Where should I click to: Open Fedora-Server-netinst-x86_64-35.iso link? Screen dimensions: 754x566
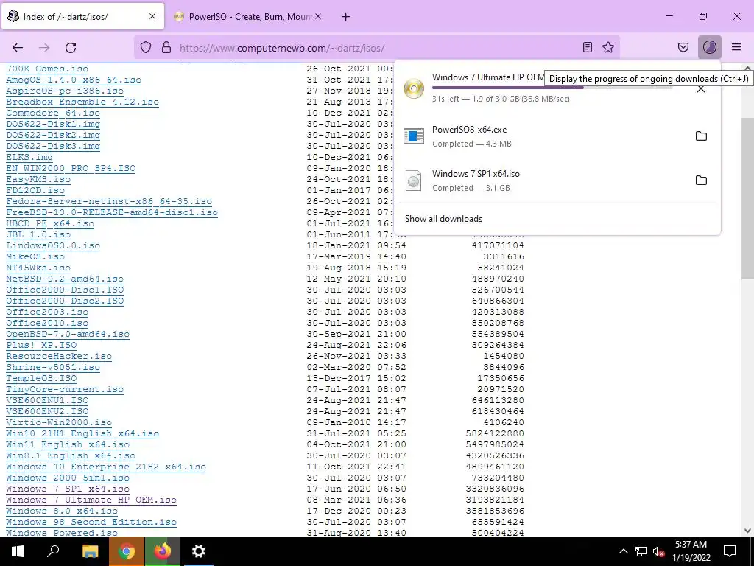pyautogui.click(x=109, y=201)
